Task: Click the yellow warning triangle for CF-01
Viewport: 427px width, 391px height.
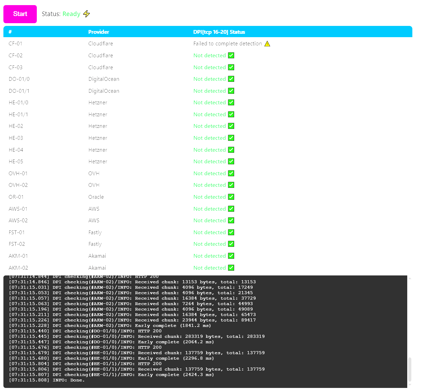Action: [267, 44]
